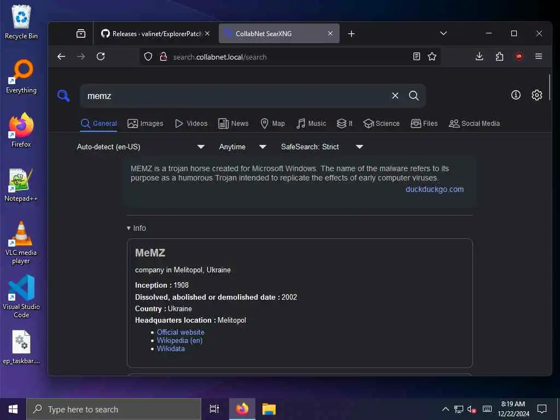This screenshot has width=560, height=420.
Task: Open new tab with plus button
Action: point(351,33)
